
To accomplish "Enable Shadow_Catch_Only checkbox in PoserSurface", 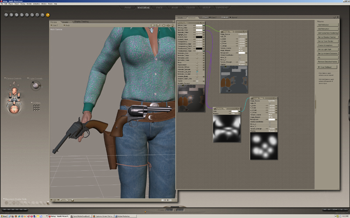I will coord(197,79).
